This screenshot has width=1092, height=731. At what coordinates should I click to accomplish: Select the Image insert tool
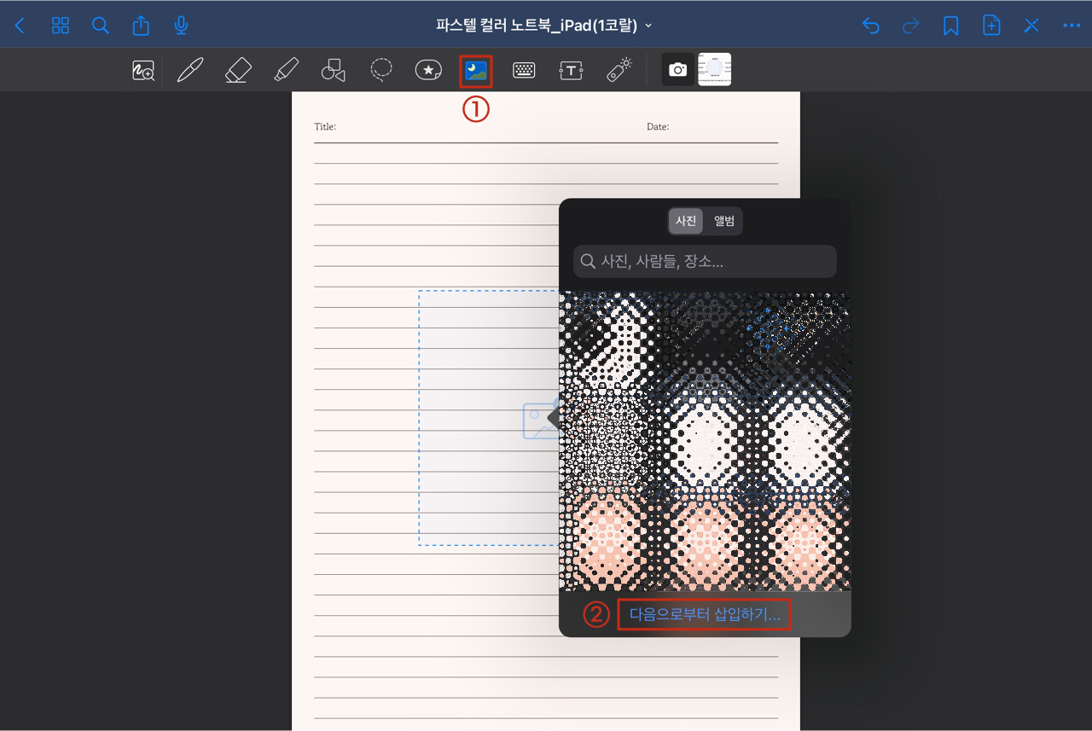[x=476, y=71]
